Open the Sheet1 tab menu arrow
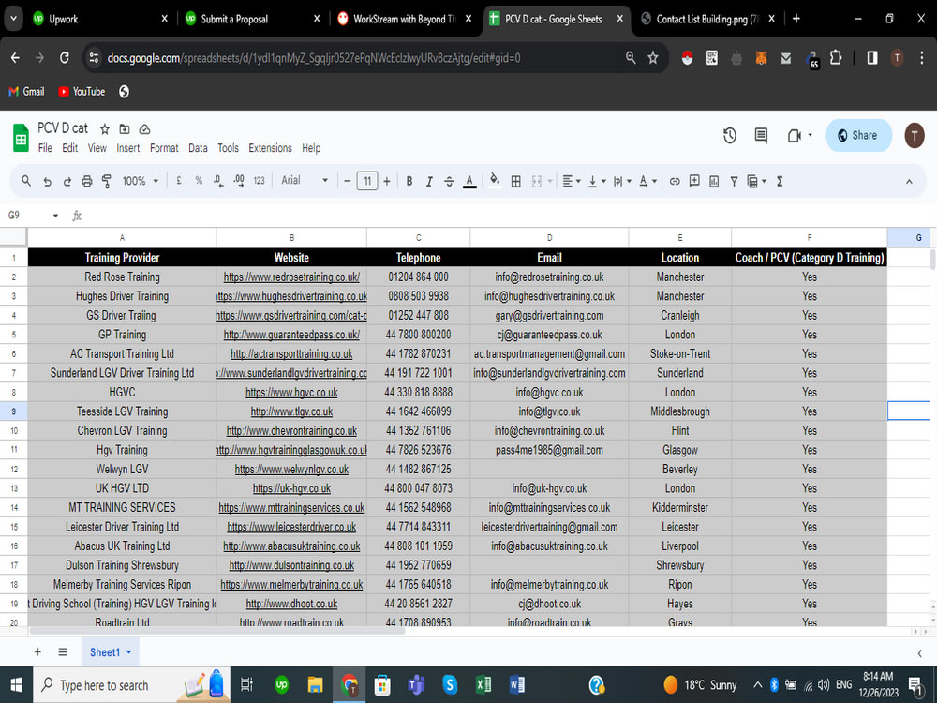The height and width of the screenshot is (703, 937). point(128,652)
